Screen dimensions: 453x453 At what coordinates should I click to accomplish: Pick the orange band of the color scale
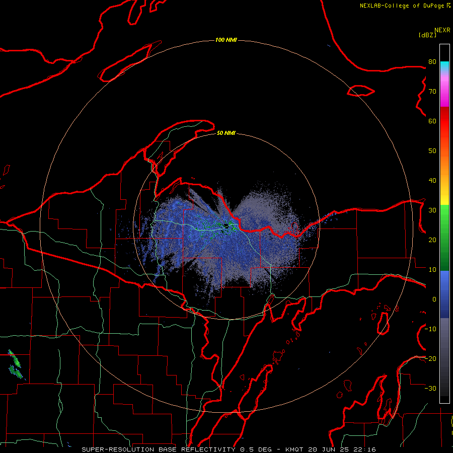(444, 166)
